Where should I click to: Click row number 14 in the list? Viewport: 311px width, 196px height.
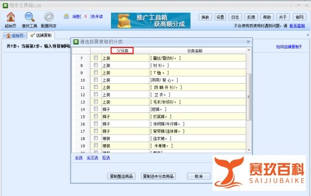82,109
